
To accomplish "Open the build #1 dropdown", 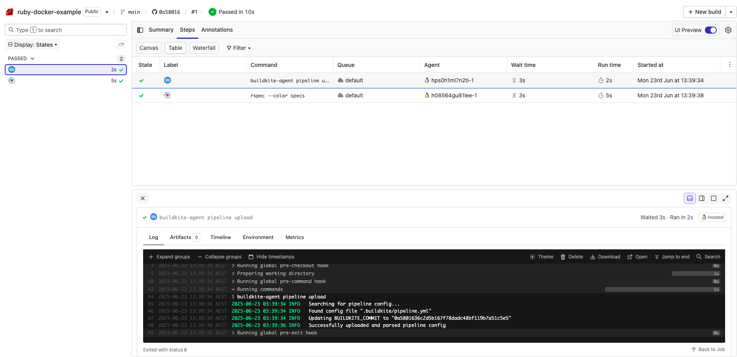I will [x=197, y=12].
